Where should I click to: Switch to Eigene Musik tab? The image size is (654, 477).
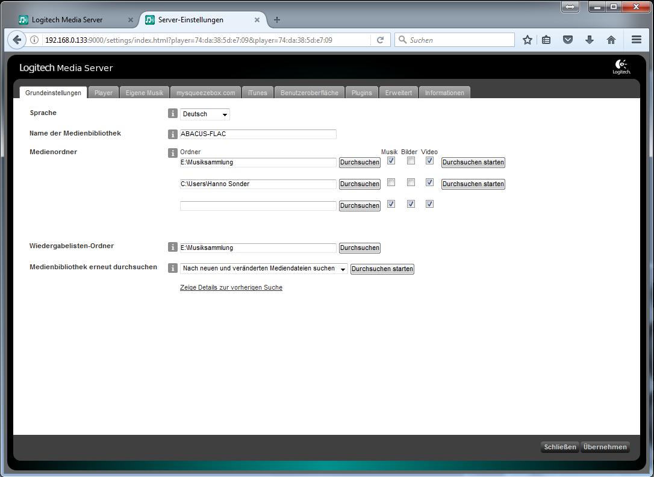click(145, 93)
